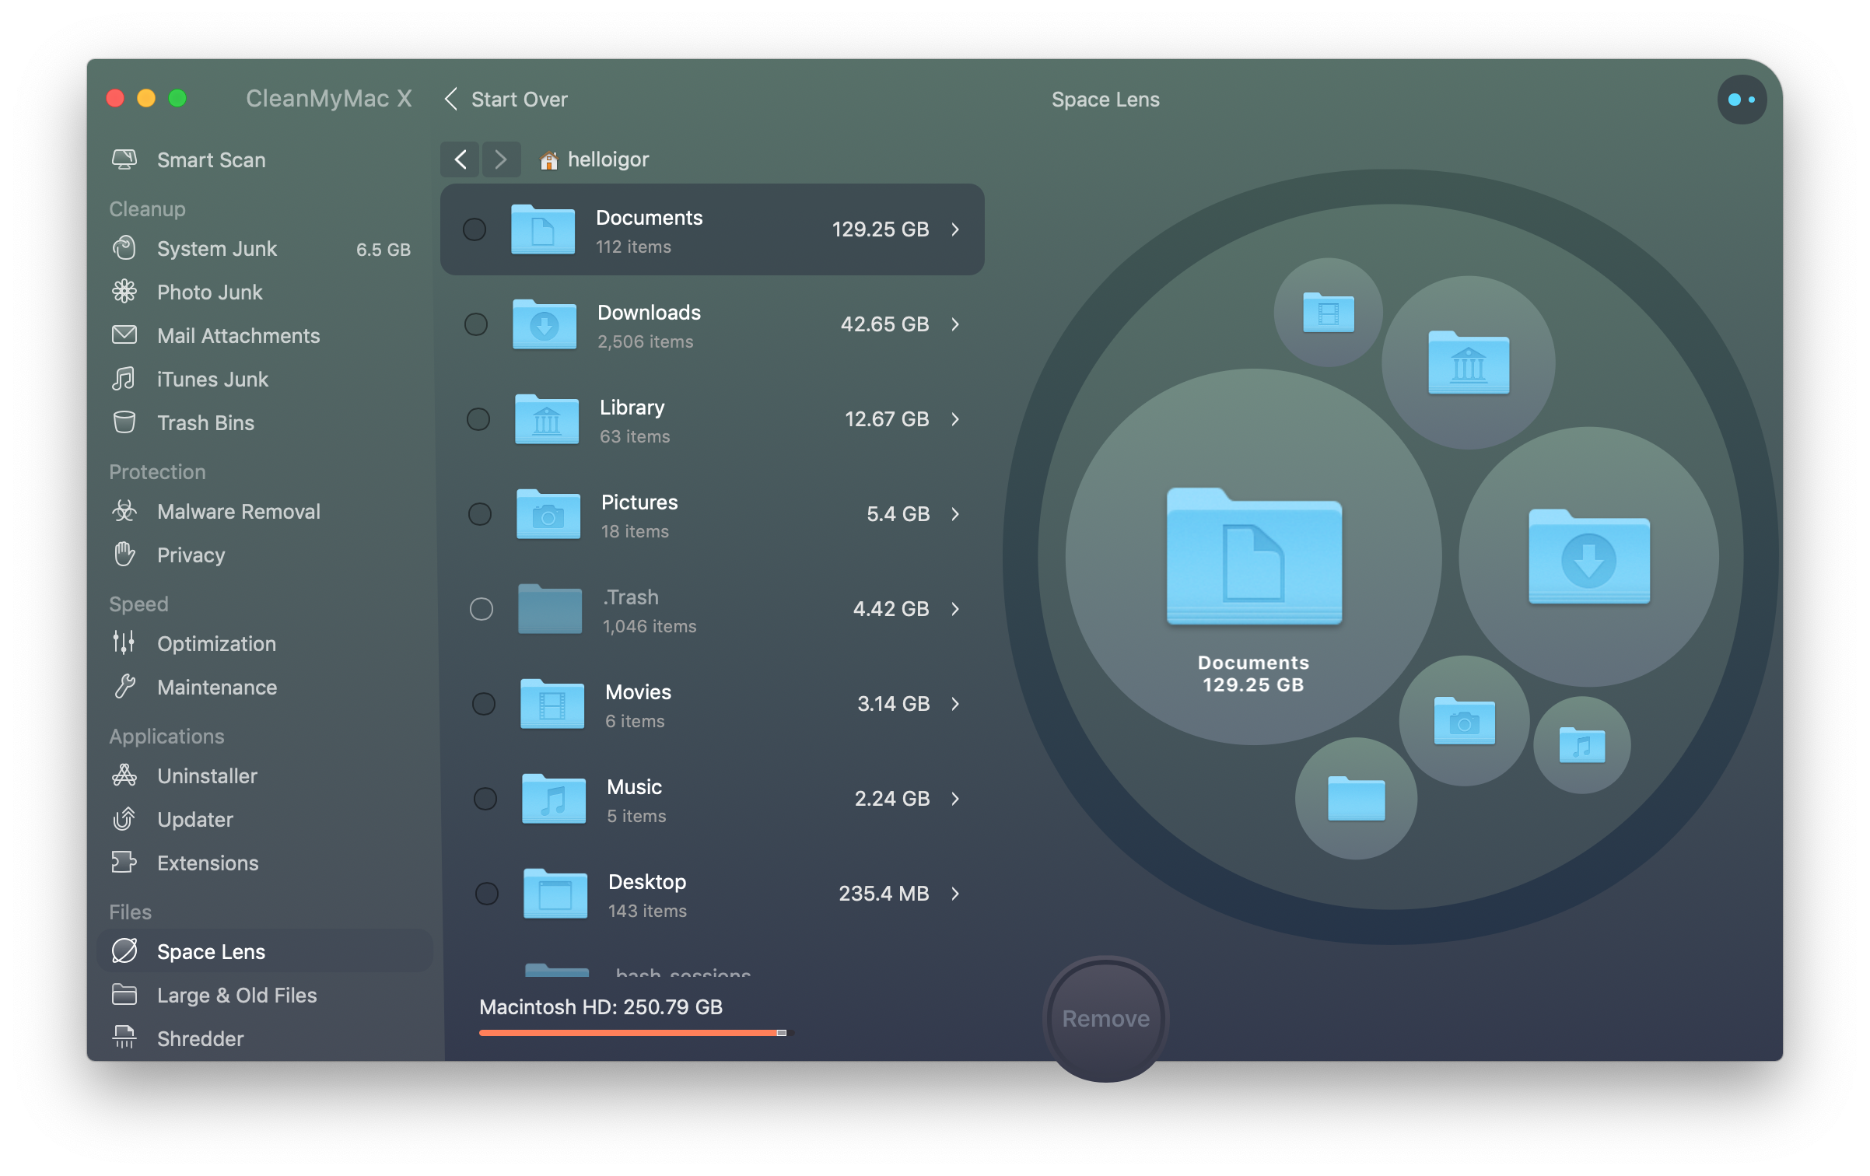Screen dimensions: 1870x1176
Task: Click the iTunes Junk music note icon
Action: (x=124, y=379)
